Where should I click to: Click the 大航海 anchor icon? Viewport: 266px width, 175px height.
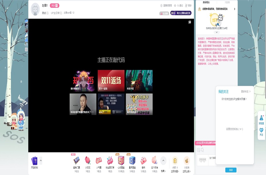pyautogui.click(x=187, y=161)
